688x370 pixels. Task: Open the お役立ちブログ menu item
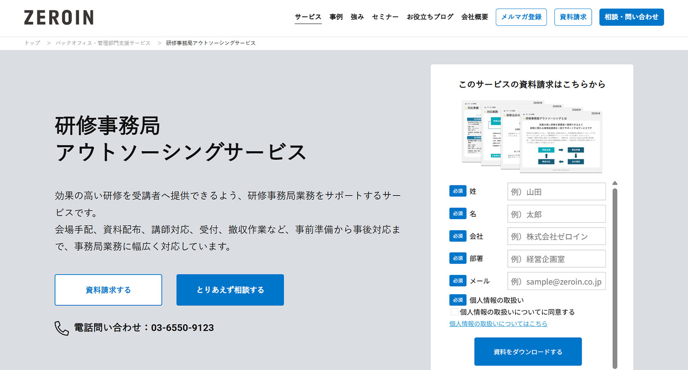pyautogui.click(x=430, y=17)
